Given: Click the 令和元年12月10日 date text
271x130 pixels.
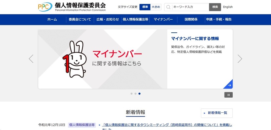Looking at the screenshot, I should [x=52, y=125].
